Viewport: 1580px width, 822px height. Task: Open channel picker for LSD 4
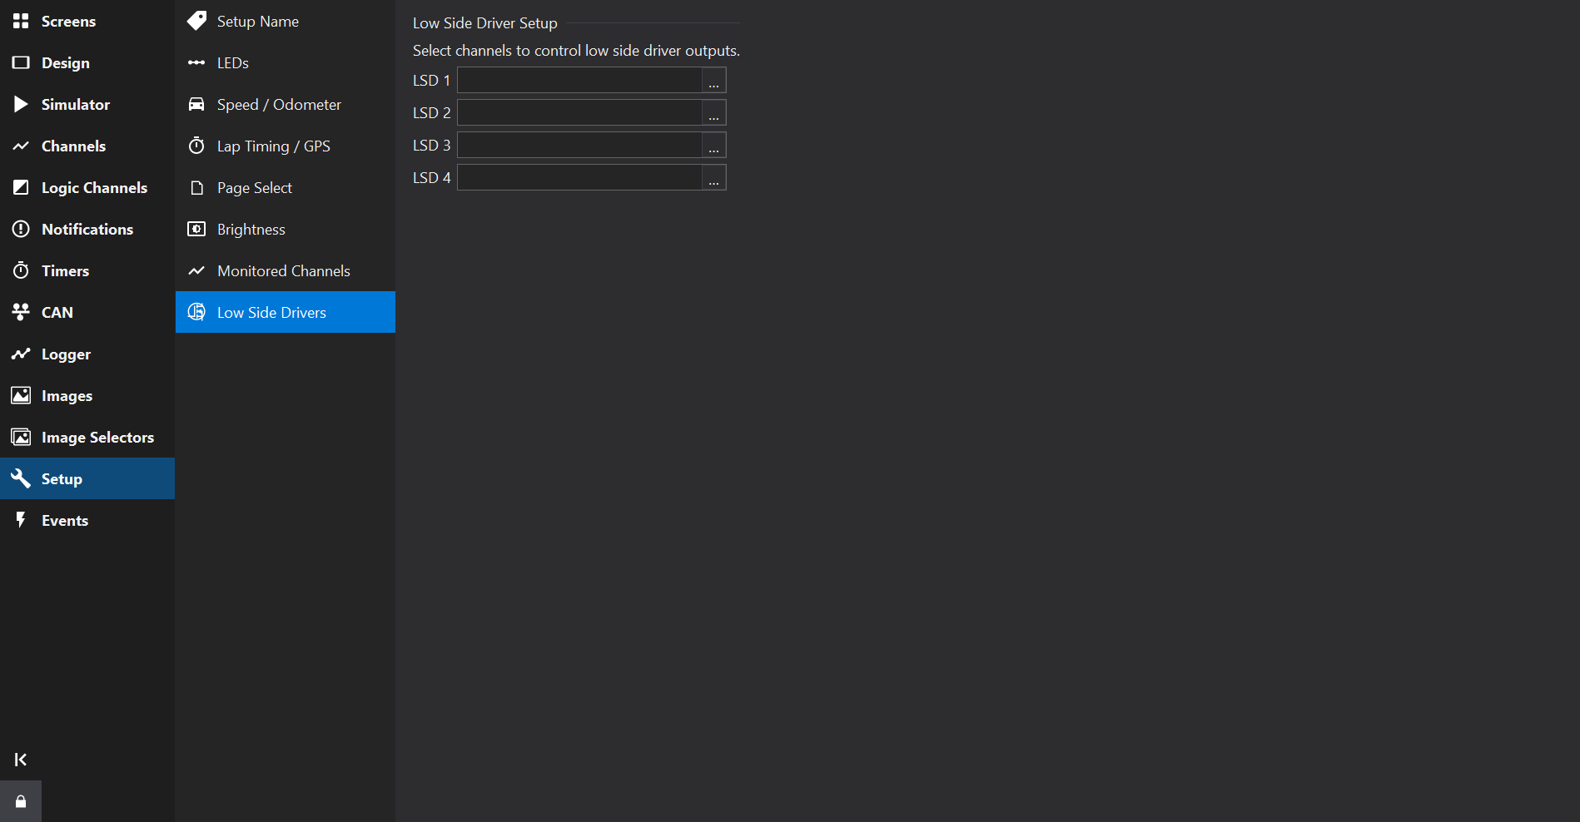click(x=713, y=178)
